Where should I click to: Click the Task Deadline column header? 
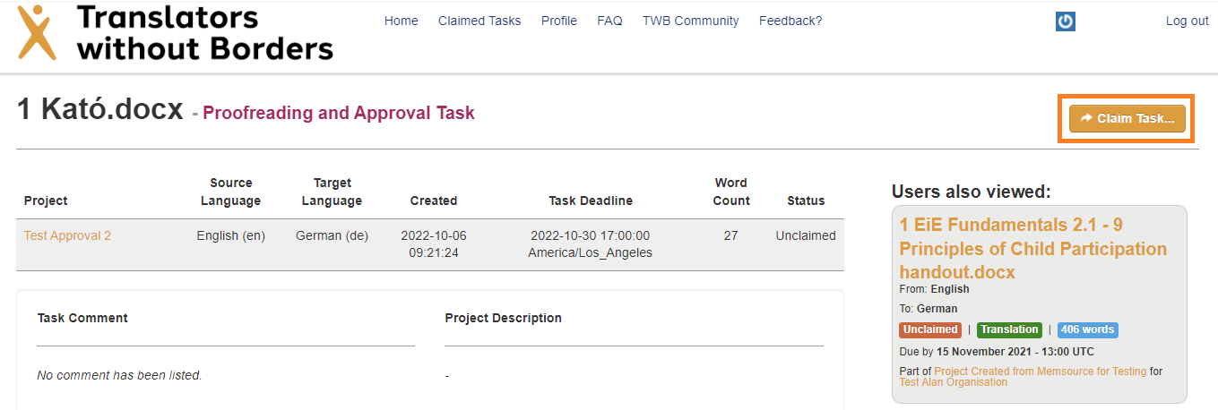591,201
